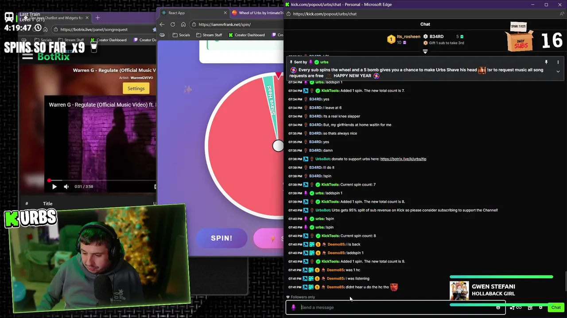The image size is (567, 318).
Task: Click Deemo85 on 'i is back' message
Action: click(x=336, y=244)
